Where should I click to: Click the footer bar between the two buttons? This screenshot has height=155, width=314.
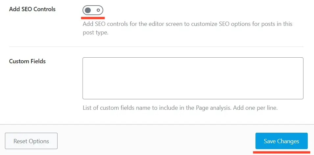tap(156, 141)
